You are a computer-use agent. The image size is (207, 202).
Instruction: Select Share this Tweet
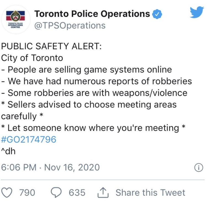(150, 193)
